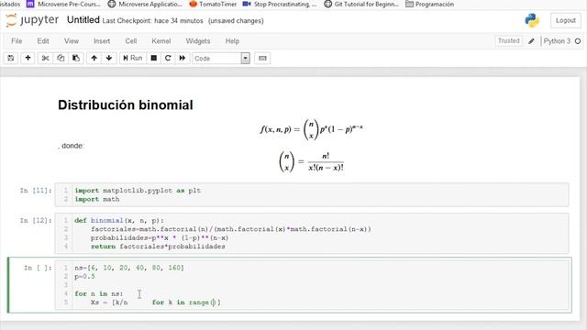Run the selected cell

point(133,58)
